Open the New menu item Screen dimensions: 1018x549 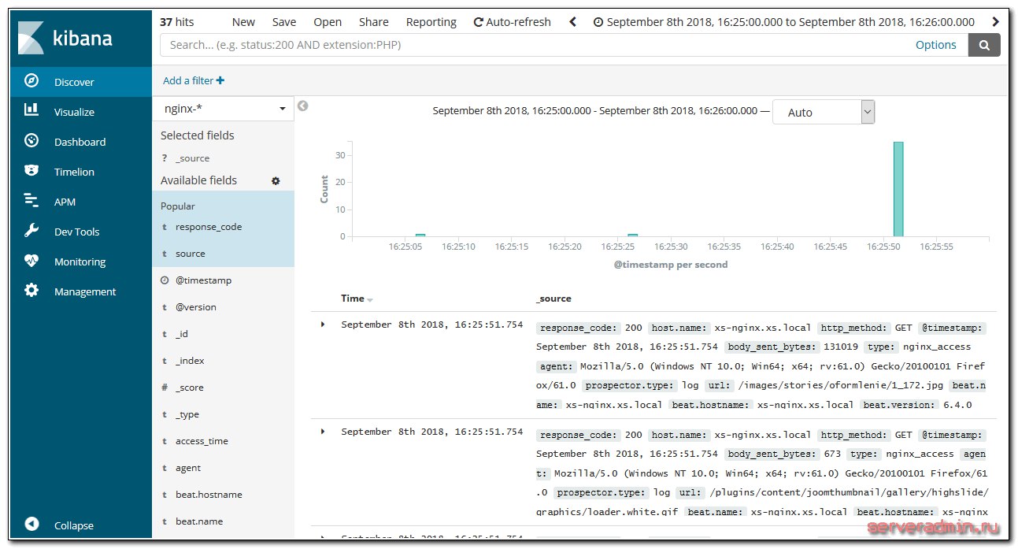[x=243, y=22]
